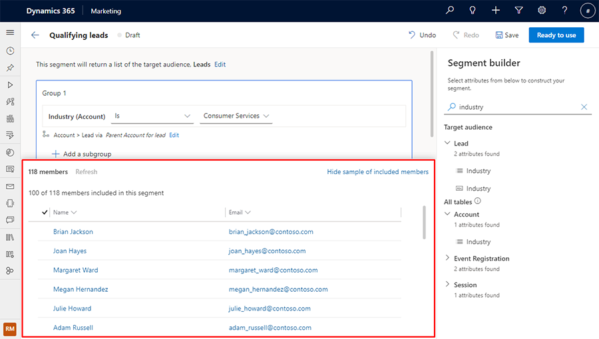This screenshot has height=339, width=599.
Task: Open the advanced filter funnel icon
Action: [518, 11]
